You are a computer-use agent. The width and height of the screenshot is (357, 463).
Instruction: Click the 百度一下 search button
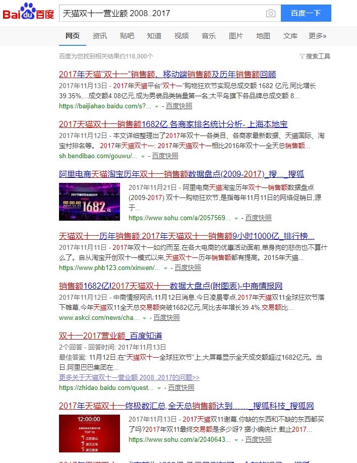[306, 13]
